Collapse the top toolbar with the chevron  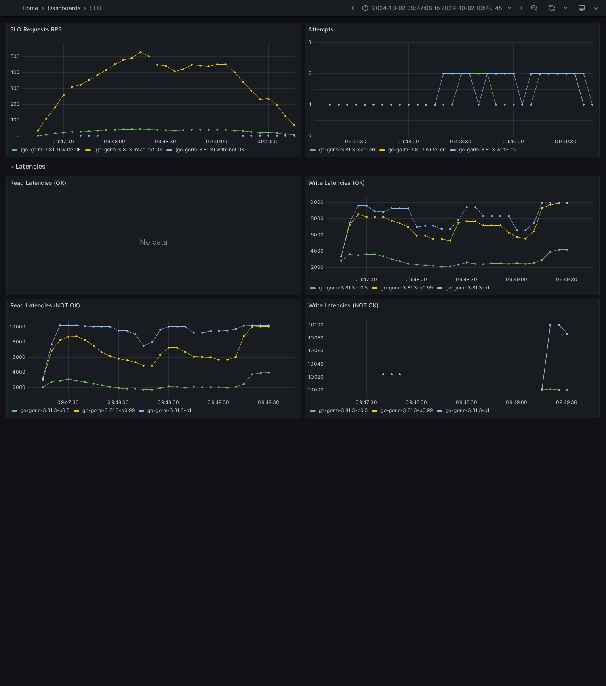(x=596, y=8)
